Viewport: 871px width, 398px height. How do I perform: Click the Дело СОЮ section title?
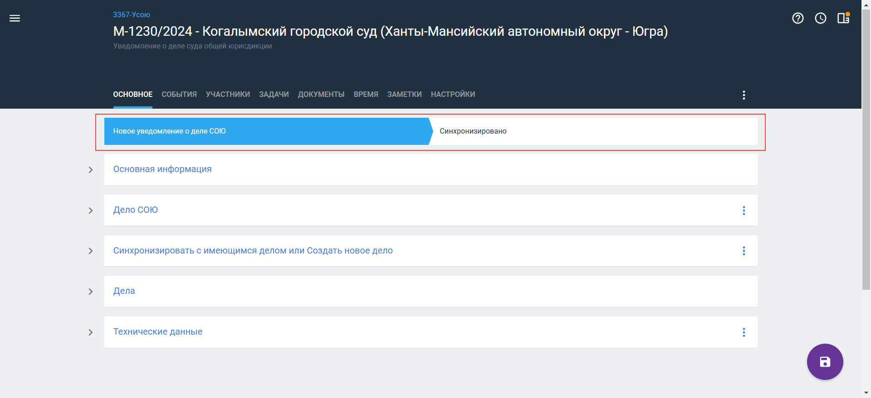click(x=136, y=210)
